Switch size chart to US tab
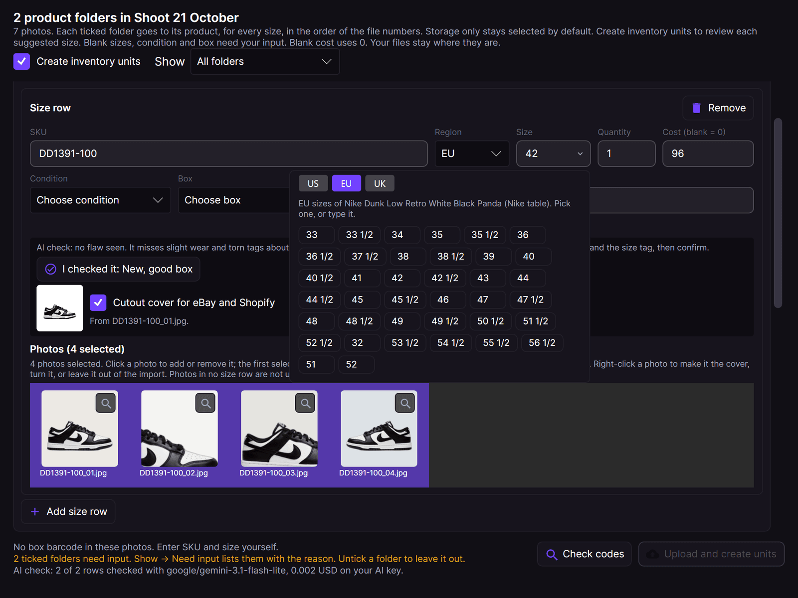The height and width of the screenshot is (598, 798). click(x=313, y=183)
